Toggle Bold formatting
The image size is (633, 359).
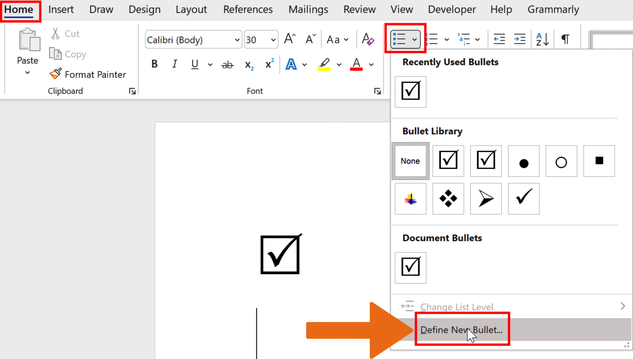tap(154, 64)
